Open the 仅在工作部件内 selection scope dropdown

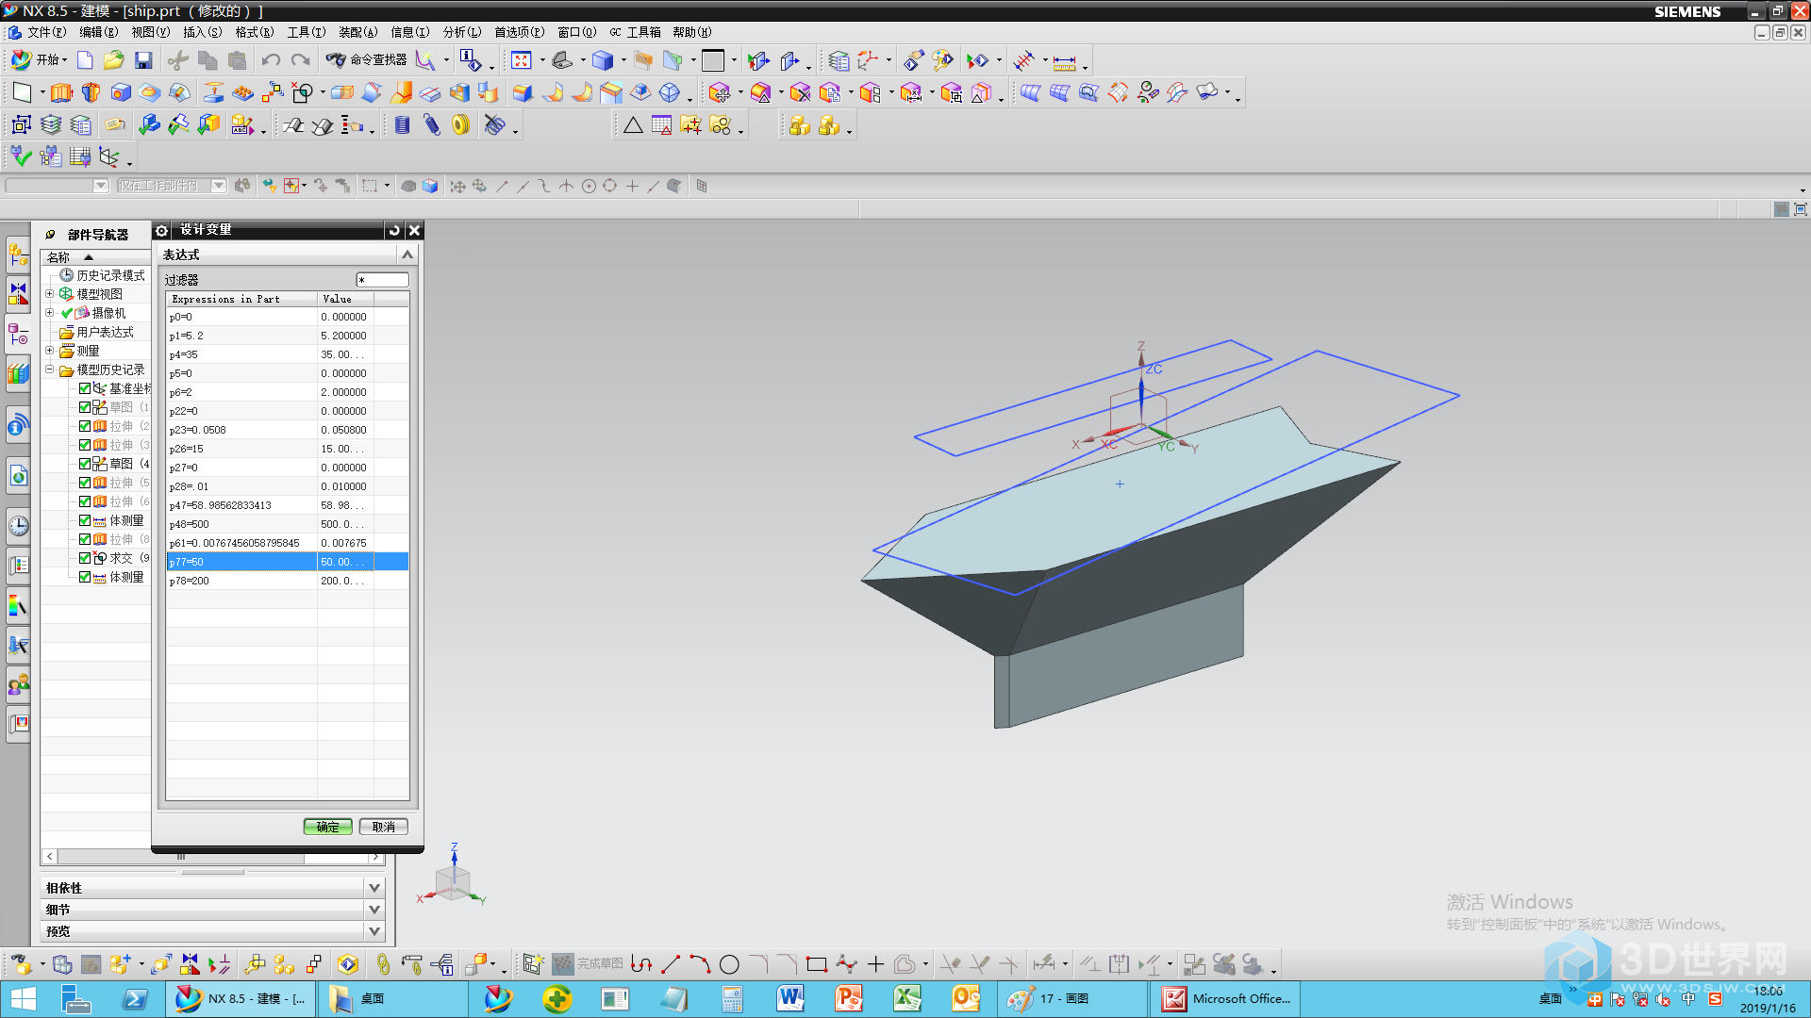pos(219,186)
